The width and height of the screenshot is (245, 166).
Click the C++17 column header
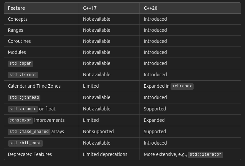(90, 8)
